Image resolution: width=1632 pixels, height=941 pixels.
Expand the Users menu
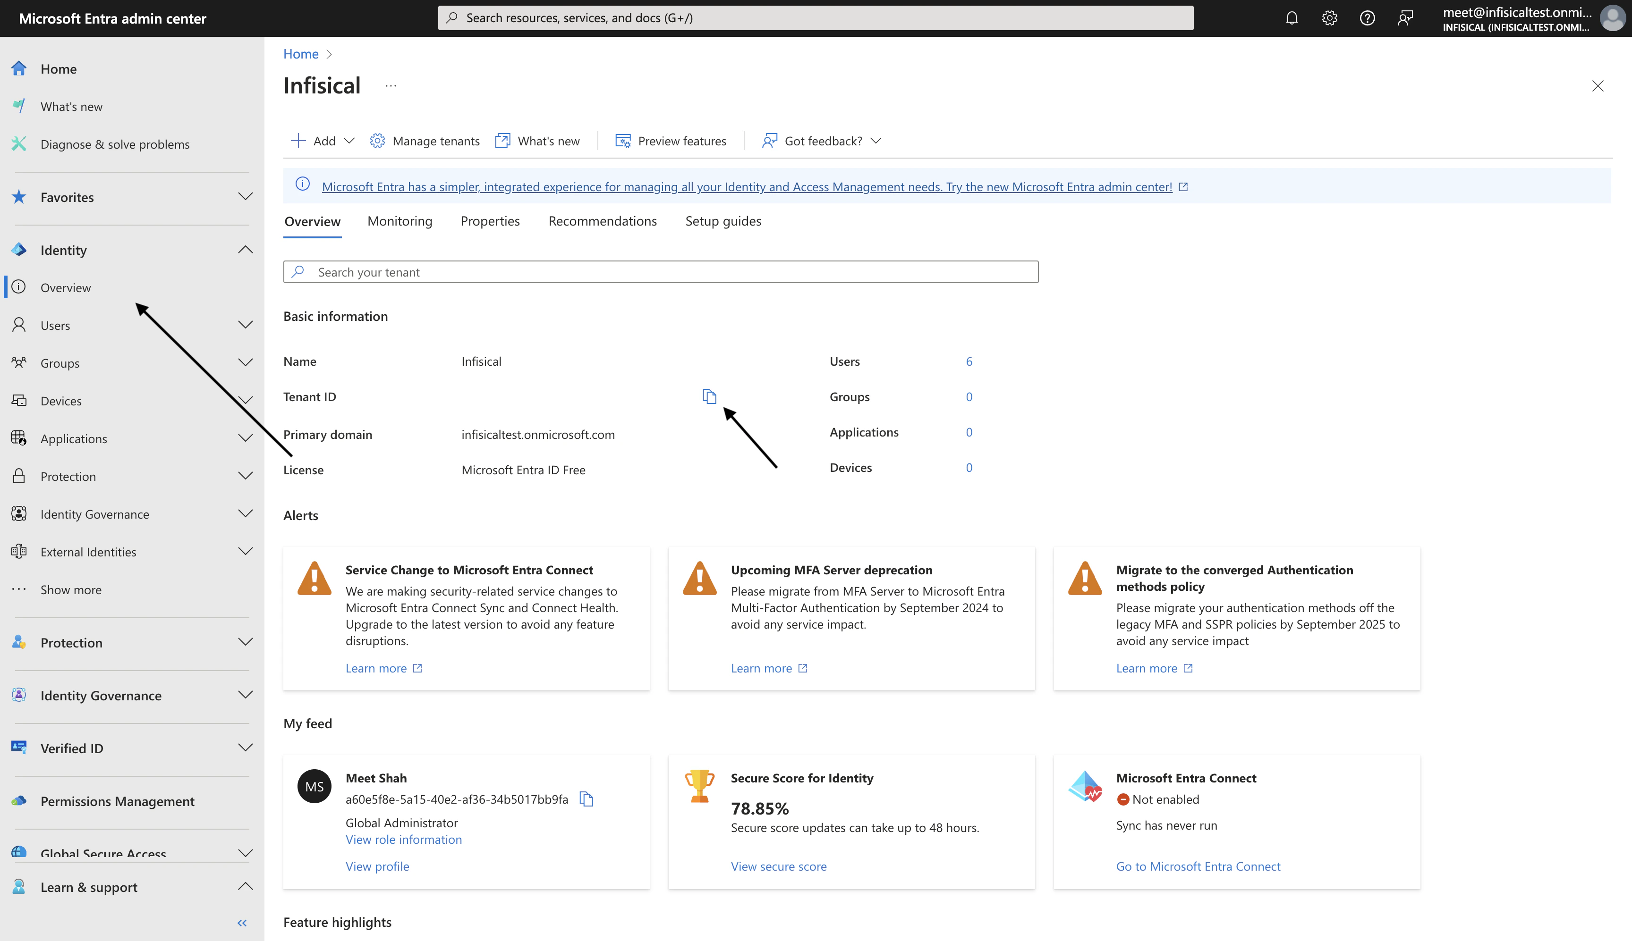coord(245,324)
